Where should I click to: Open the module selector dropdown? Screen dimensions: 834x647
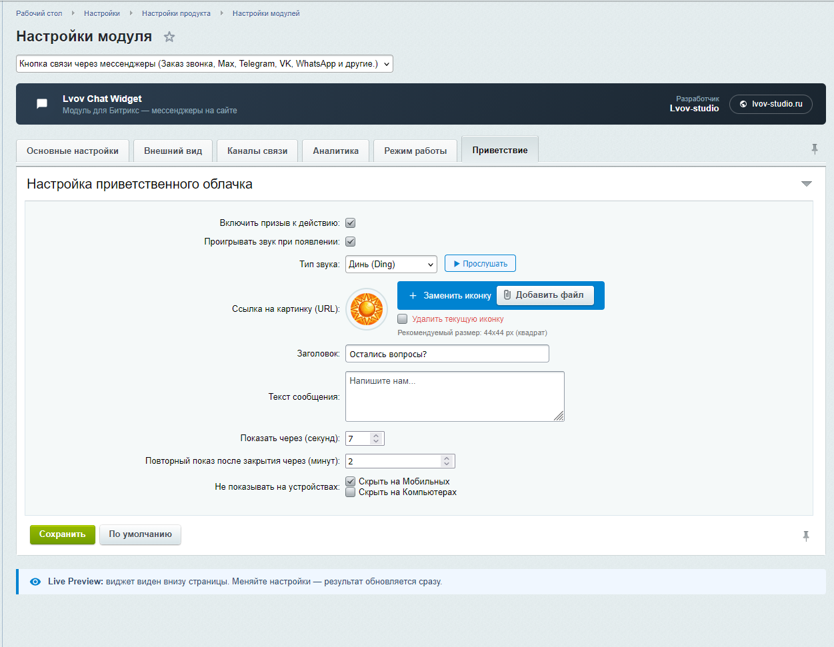tap(204, 63)
